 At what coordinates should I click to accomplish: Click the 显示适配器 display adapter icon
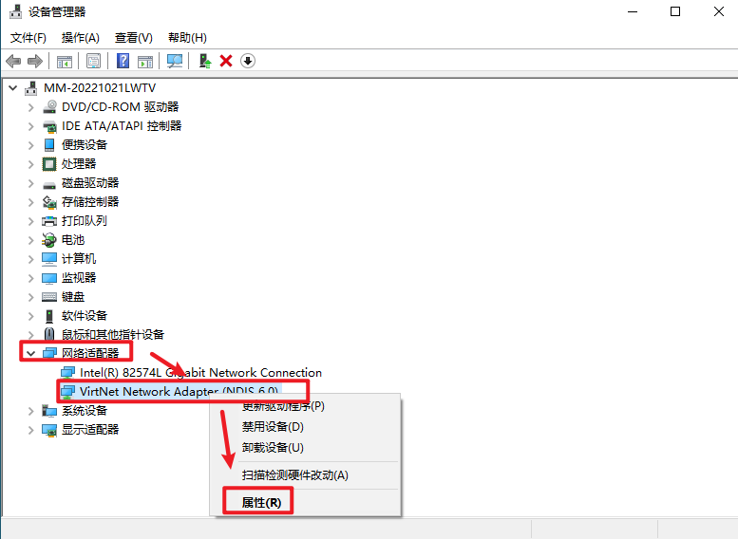49,430
